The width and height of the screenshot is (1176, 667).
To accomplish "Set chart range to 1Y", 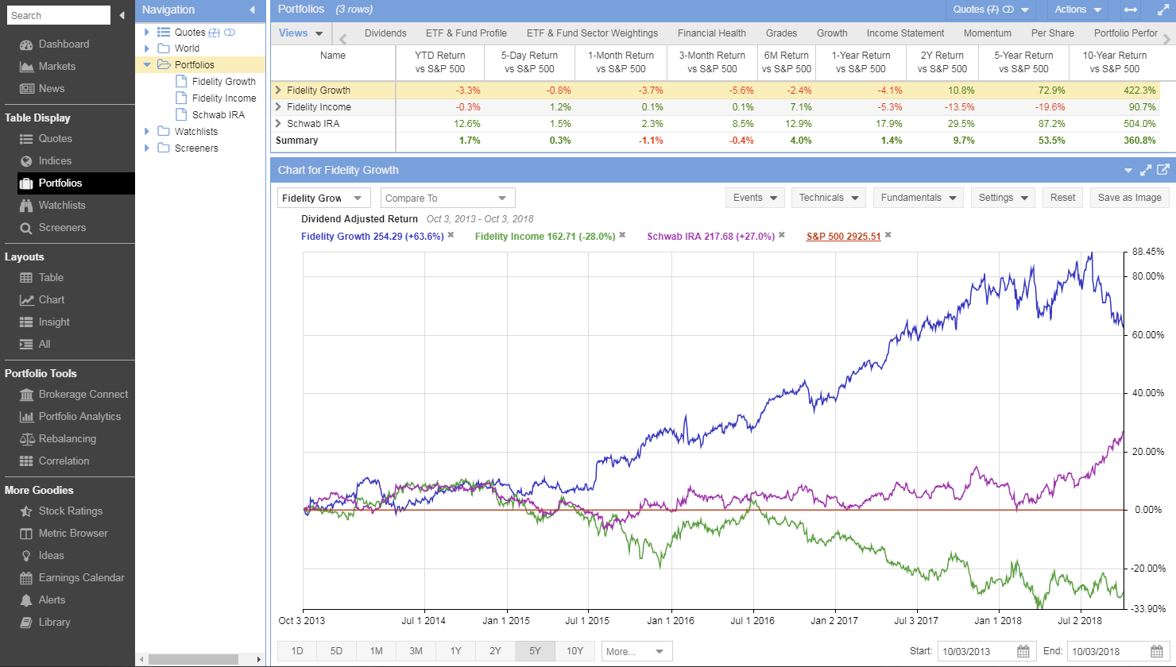I will [456, 651].
